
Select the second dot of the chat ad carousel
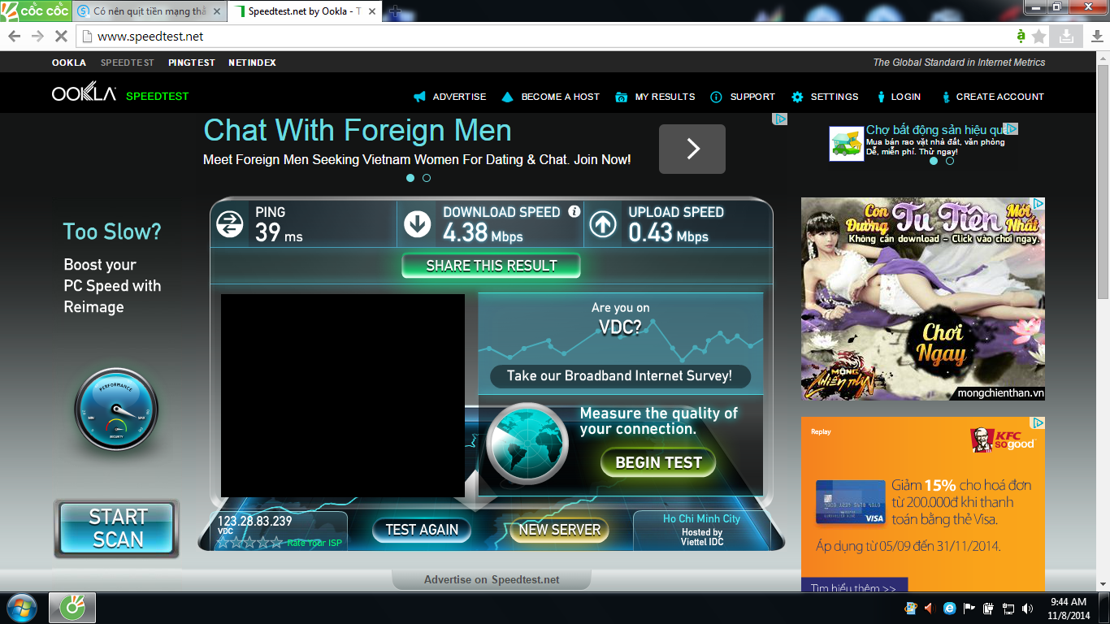tap(427, 178)
